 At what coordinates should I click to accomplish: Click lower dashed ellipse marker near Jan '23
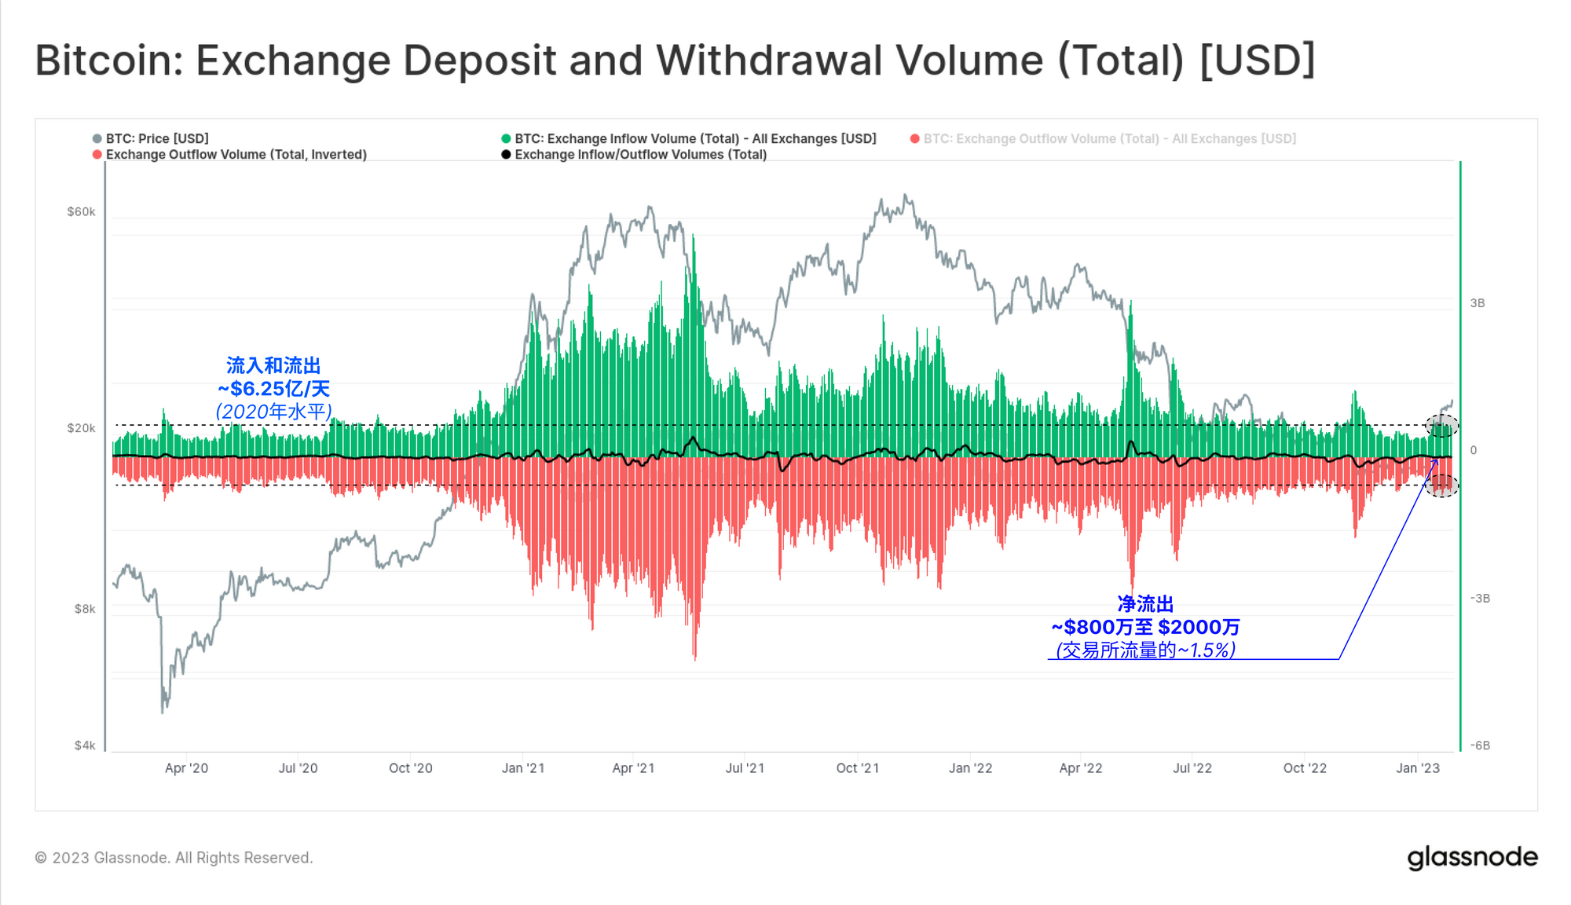pyautogui.click(x=1442, y=486)
